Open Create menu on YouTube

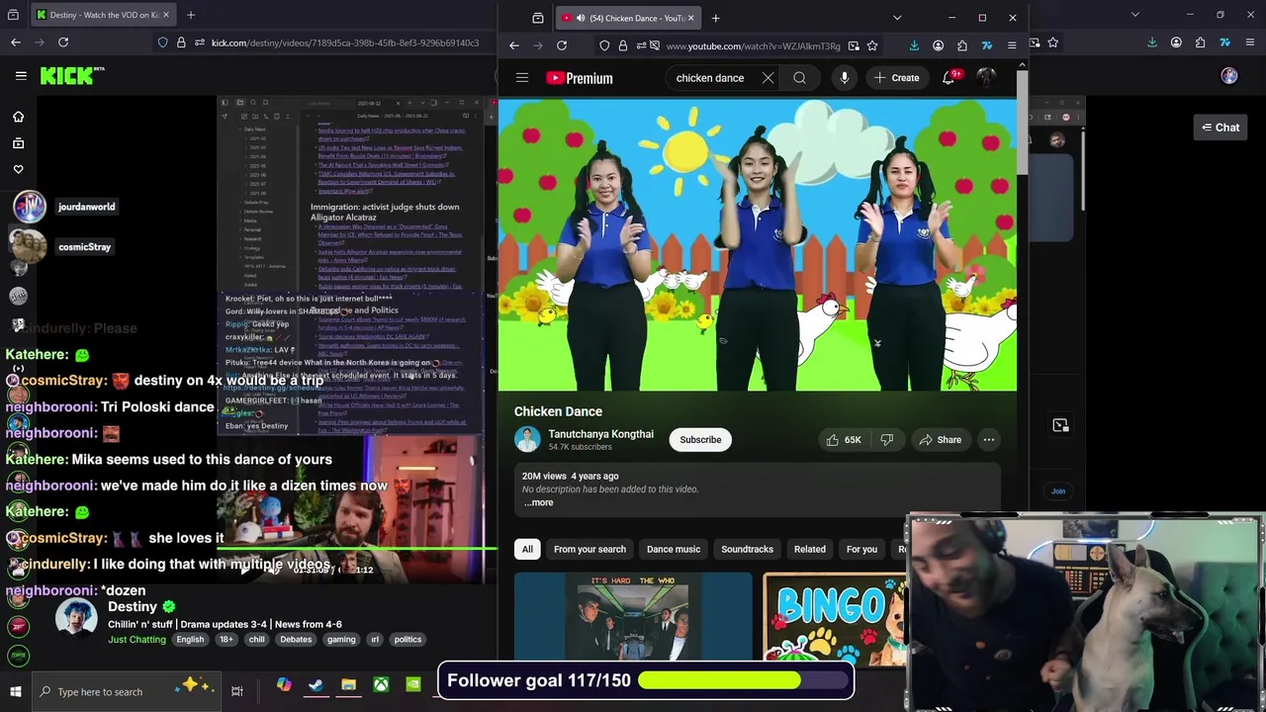896,78
